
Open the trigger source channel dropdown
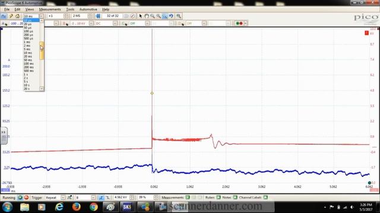click(x=93, y=198)
